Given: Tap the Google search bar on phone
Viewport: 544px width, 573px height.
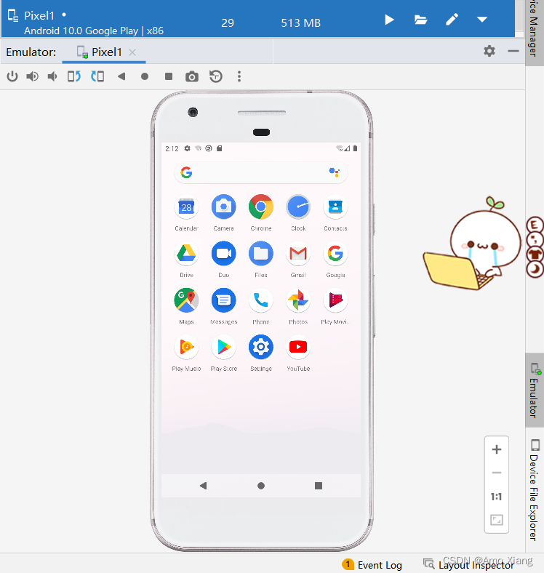Looking at the screenshot, I should tap(260, 172).
